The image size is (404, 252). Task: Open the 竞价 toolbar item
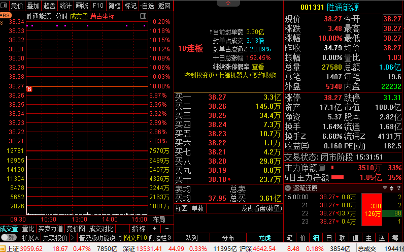click(x=17, y=6)
